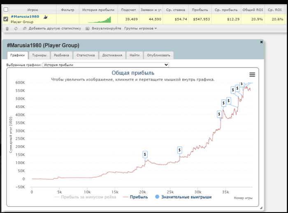
Task: Click the $ marker near game 27k
Action: [x=179, y=150]
